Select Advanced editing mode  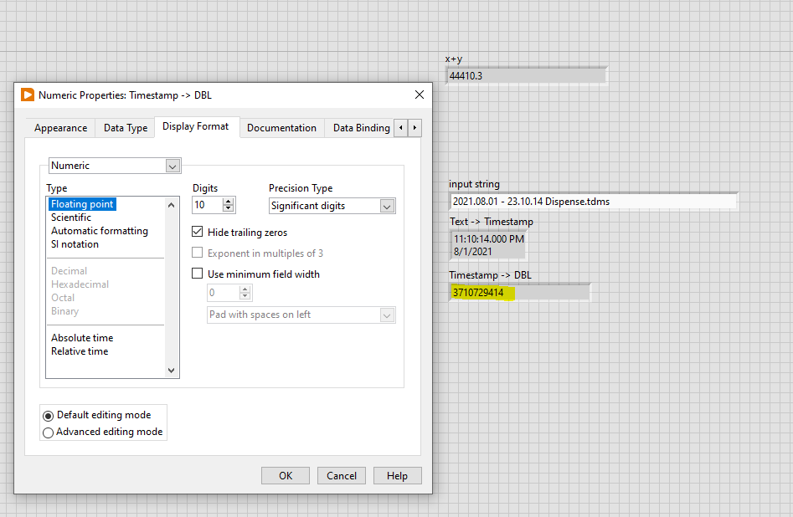point(48,433)
